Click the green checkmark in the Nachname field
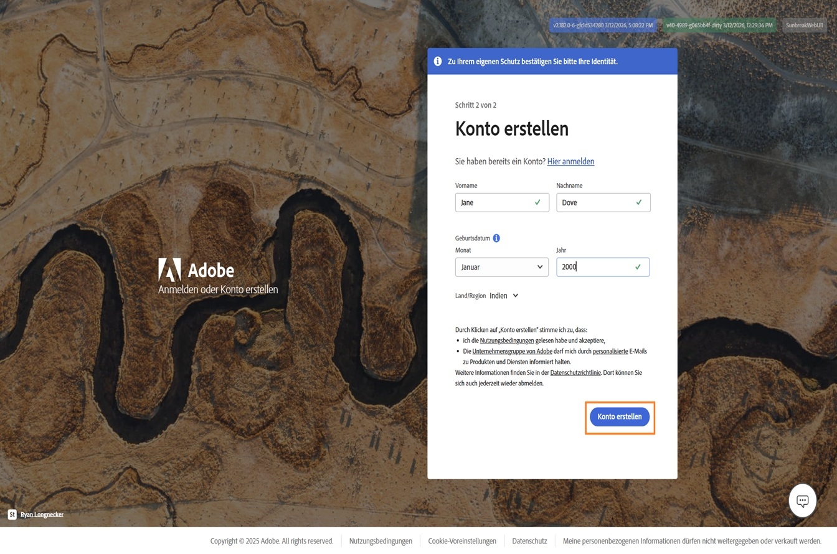The width and height of the screenshot is (837, 554). 638,202
